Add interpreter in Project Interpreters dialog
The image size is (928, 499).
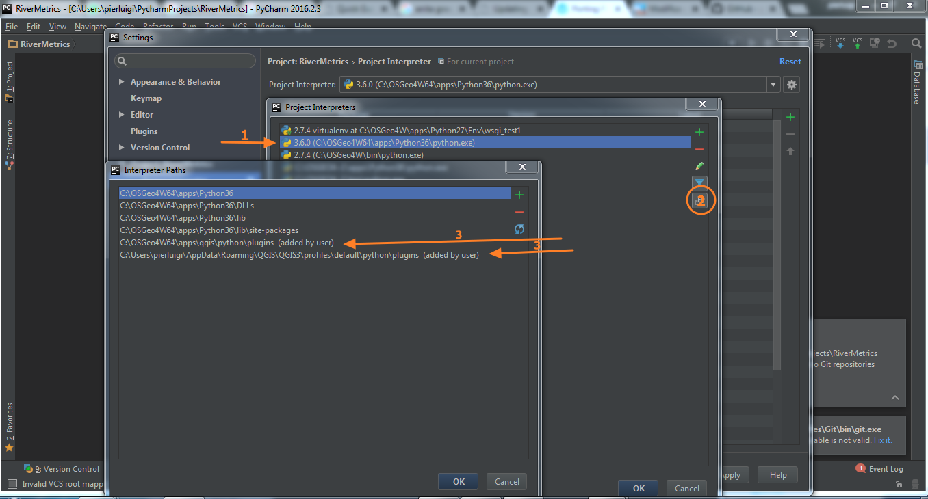pos(699,132)
